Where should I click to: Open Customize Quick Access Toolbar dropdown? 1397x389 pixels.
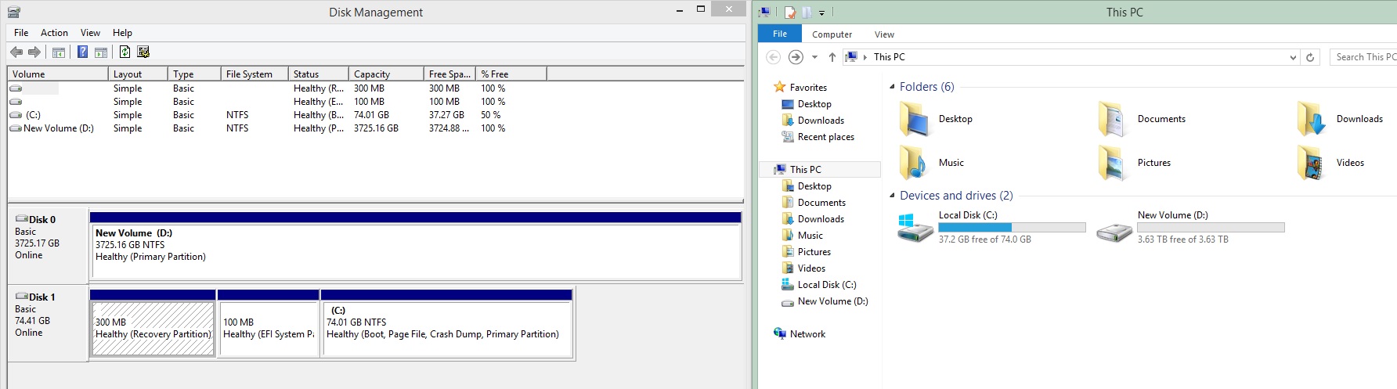point(821,13)
